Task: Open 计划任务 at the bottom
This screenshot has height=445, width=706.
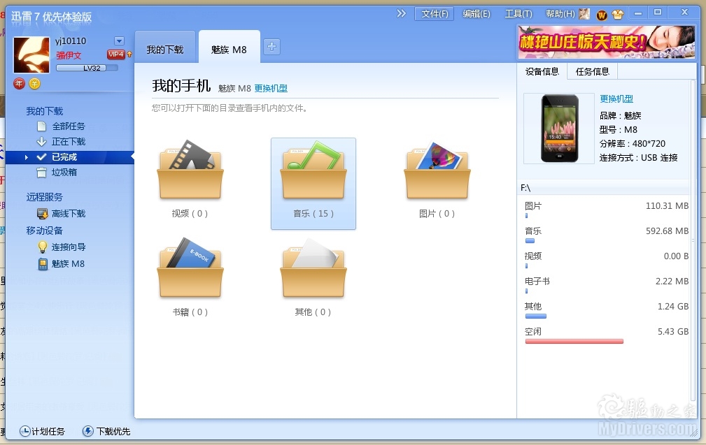Action: point(42,432)
